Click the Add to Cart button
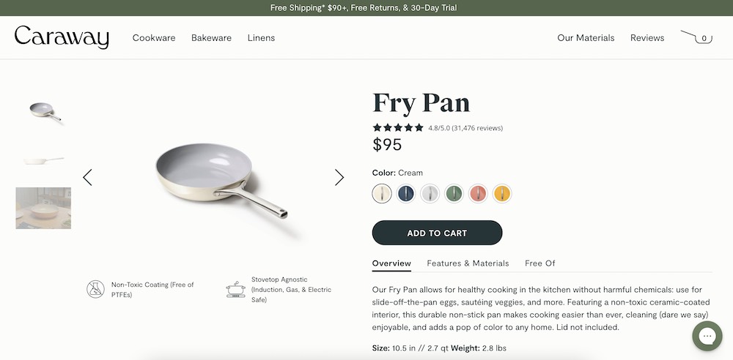The image size is (733, 360). (x=437, y=233)
